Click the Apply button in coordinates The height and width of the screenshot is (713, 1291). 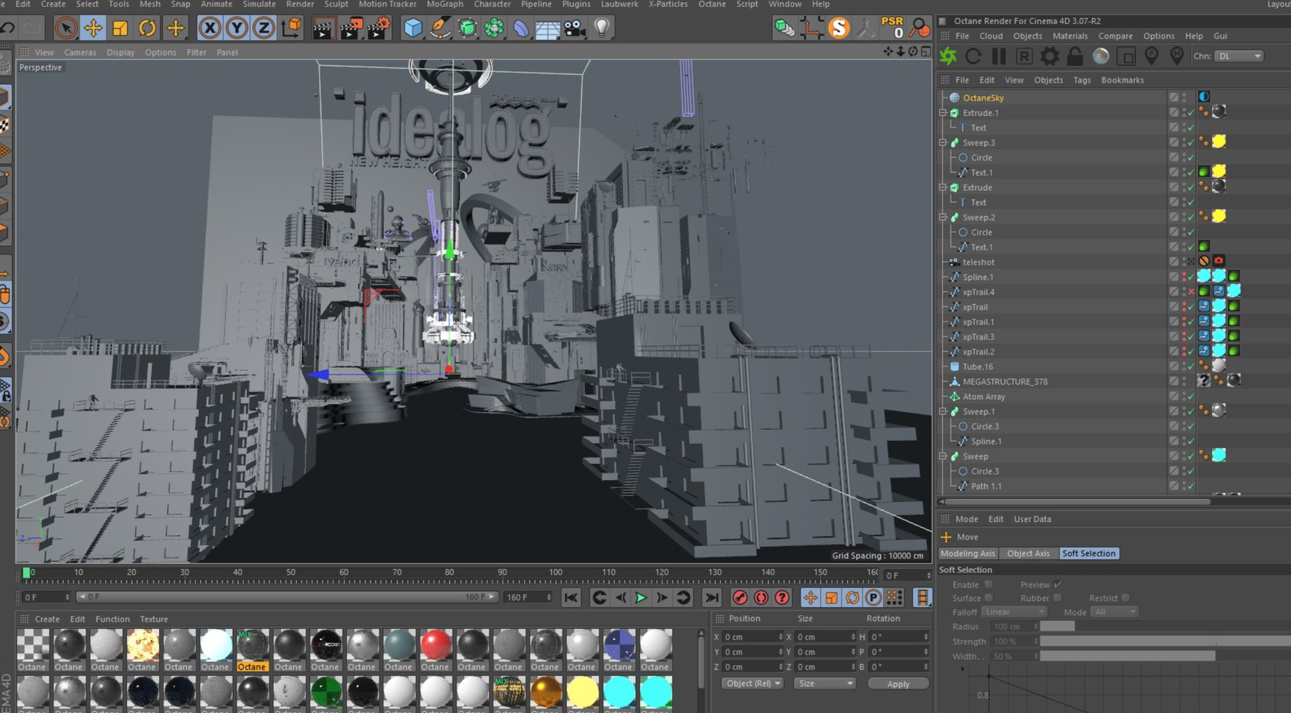(x=898, y=684)
